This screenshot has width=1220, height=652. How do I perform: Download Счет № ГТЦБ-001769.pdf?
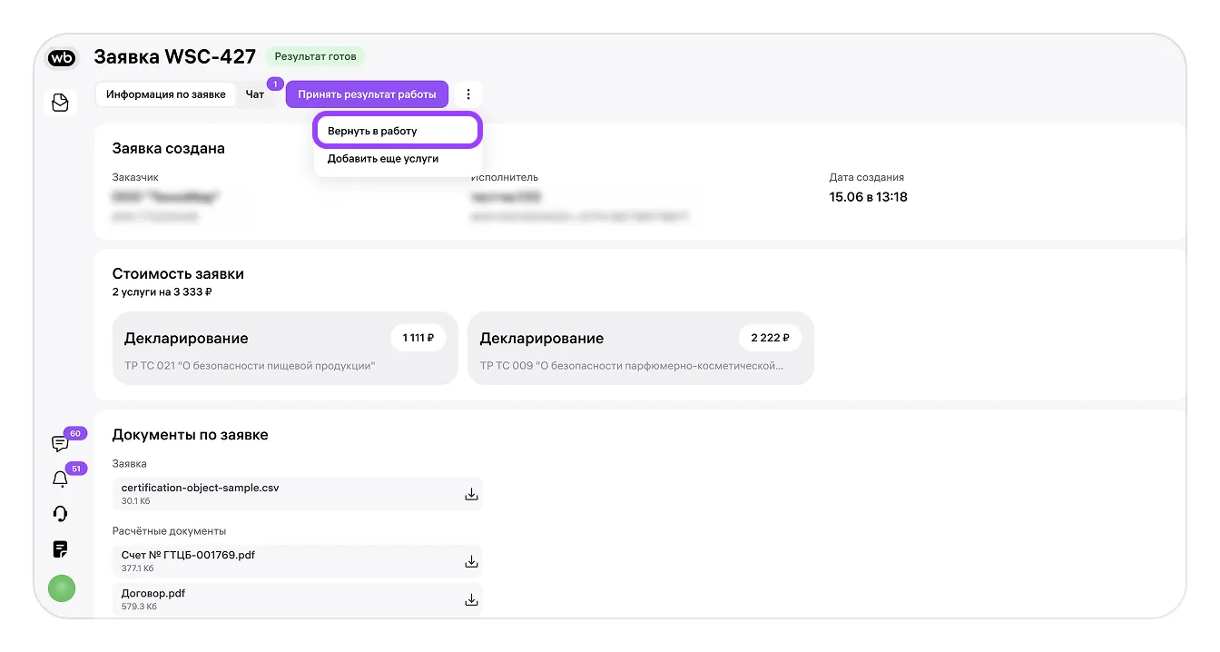click(x=471, y=561)
